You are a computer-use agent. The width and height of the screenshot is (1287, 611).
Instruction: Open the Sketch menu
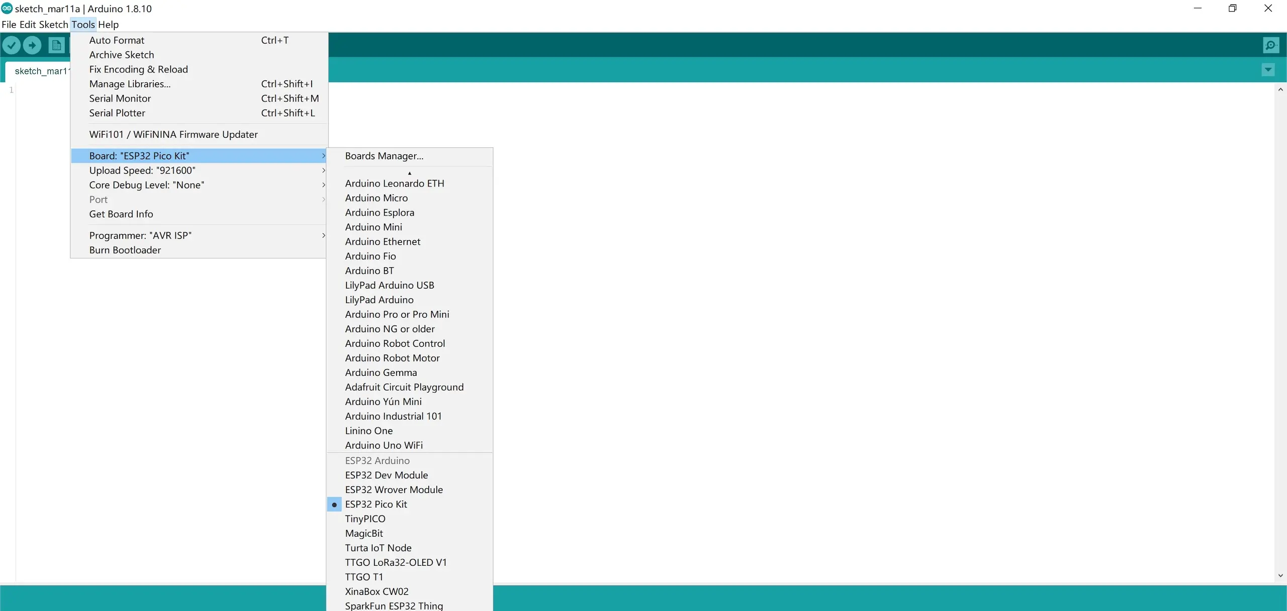click(x=53, y=25)
